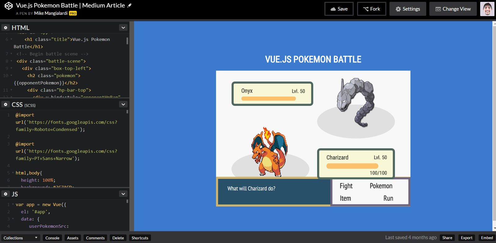Fold HTML line 7 comment block
Viewport: 496px width, 243px height.
[11, 54]
